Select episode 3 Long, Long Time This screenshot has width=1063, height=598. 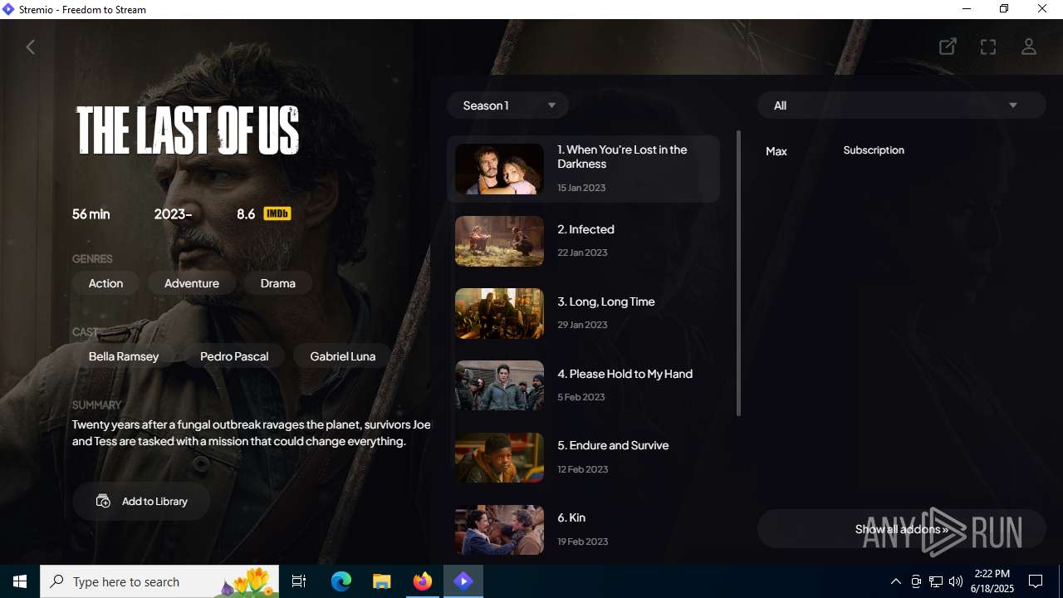coord(583,313)
